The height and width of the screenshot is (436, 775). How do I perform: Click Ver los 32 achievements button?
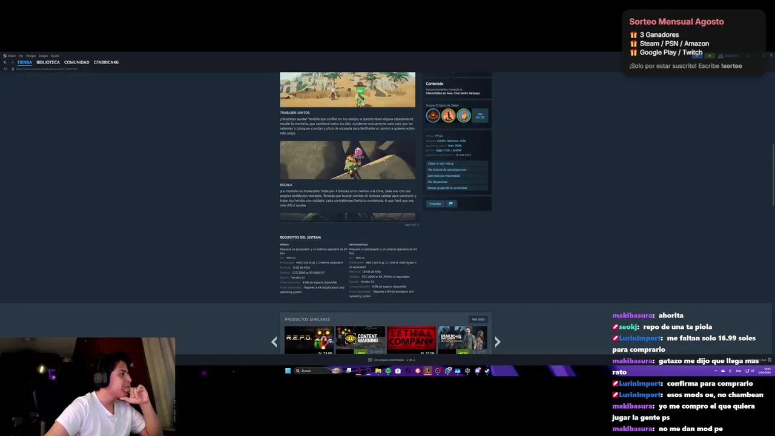480,115
